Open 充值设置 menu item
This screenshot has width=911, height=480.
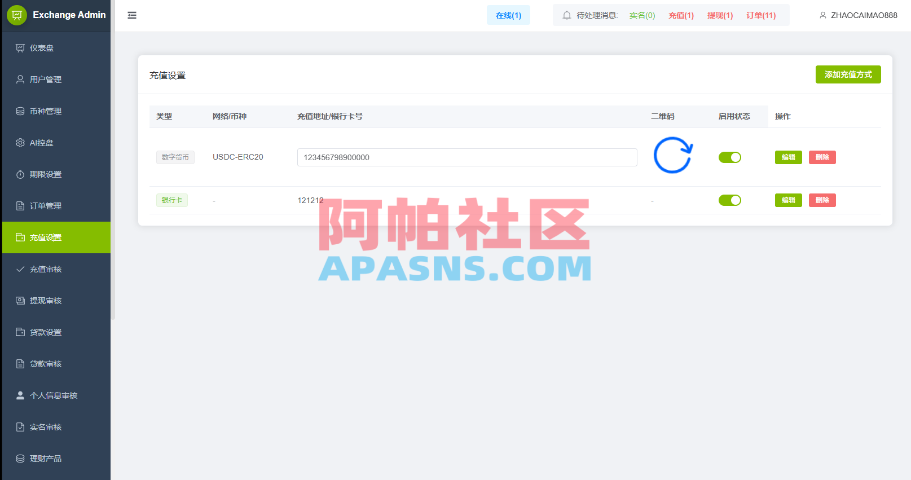coord(56,237)
